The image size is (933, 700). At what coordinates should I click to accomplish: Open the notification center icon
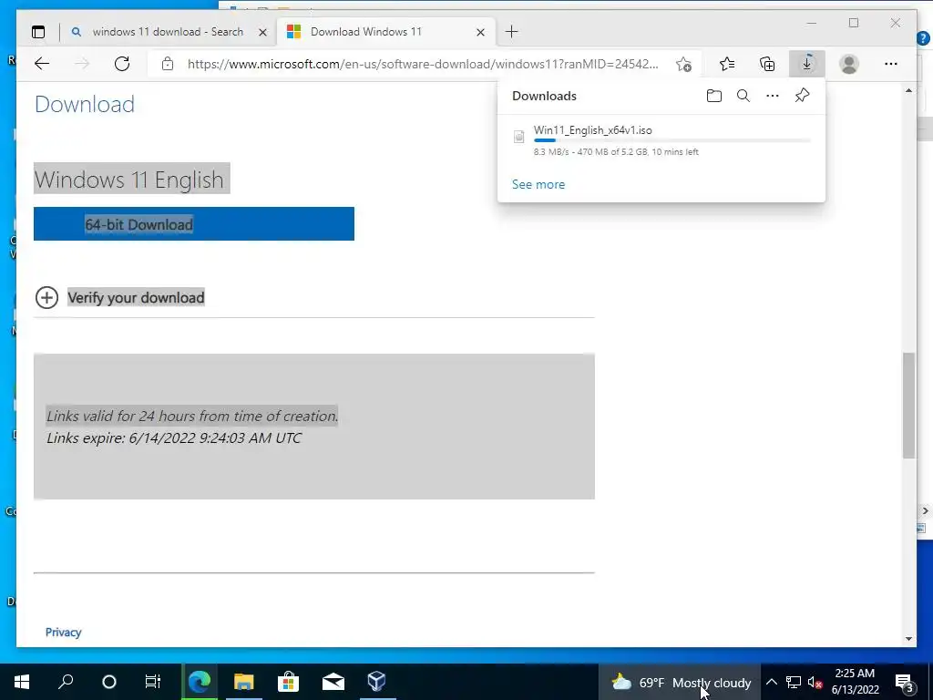tap(904, 682)
